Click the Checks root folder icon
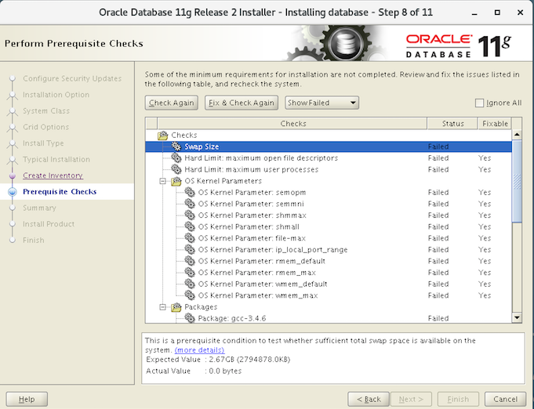Viewport: 534px width, 409px height. pyautogui.click(x=163, y=135)
